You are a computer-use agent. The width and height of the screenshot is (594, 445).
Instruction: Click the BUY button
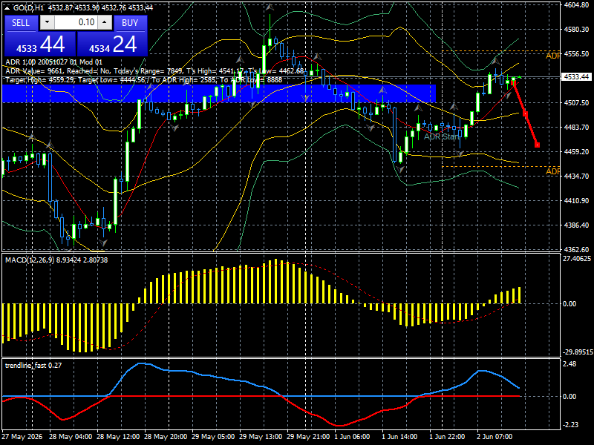point(130,23)
